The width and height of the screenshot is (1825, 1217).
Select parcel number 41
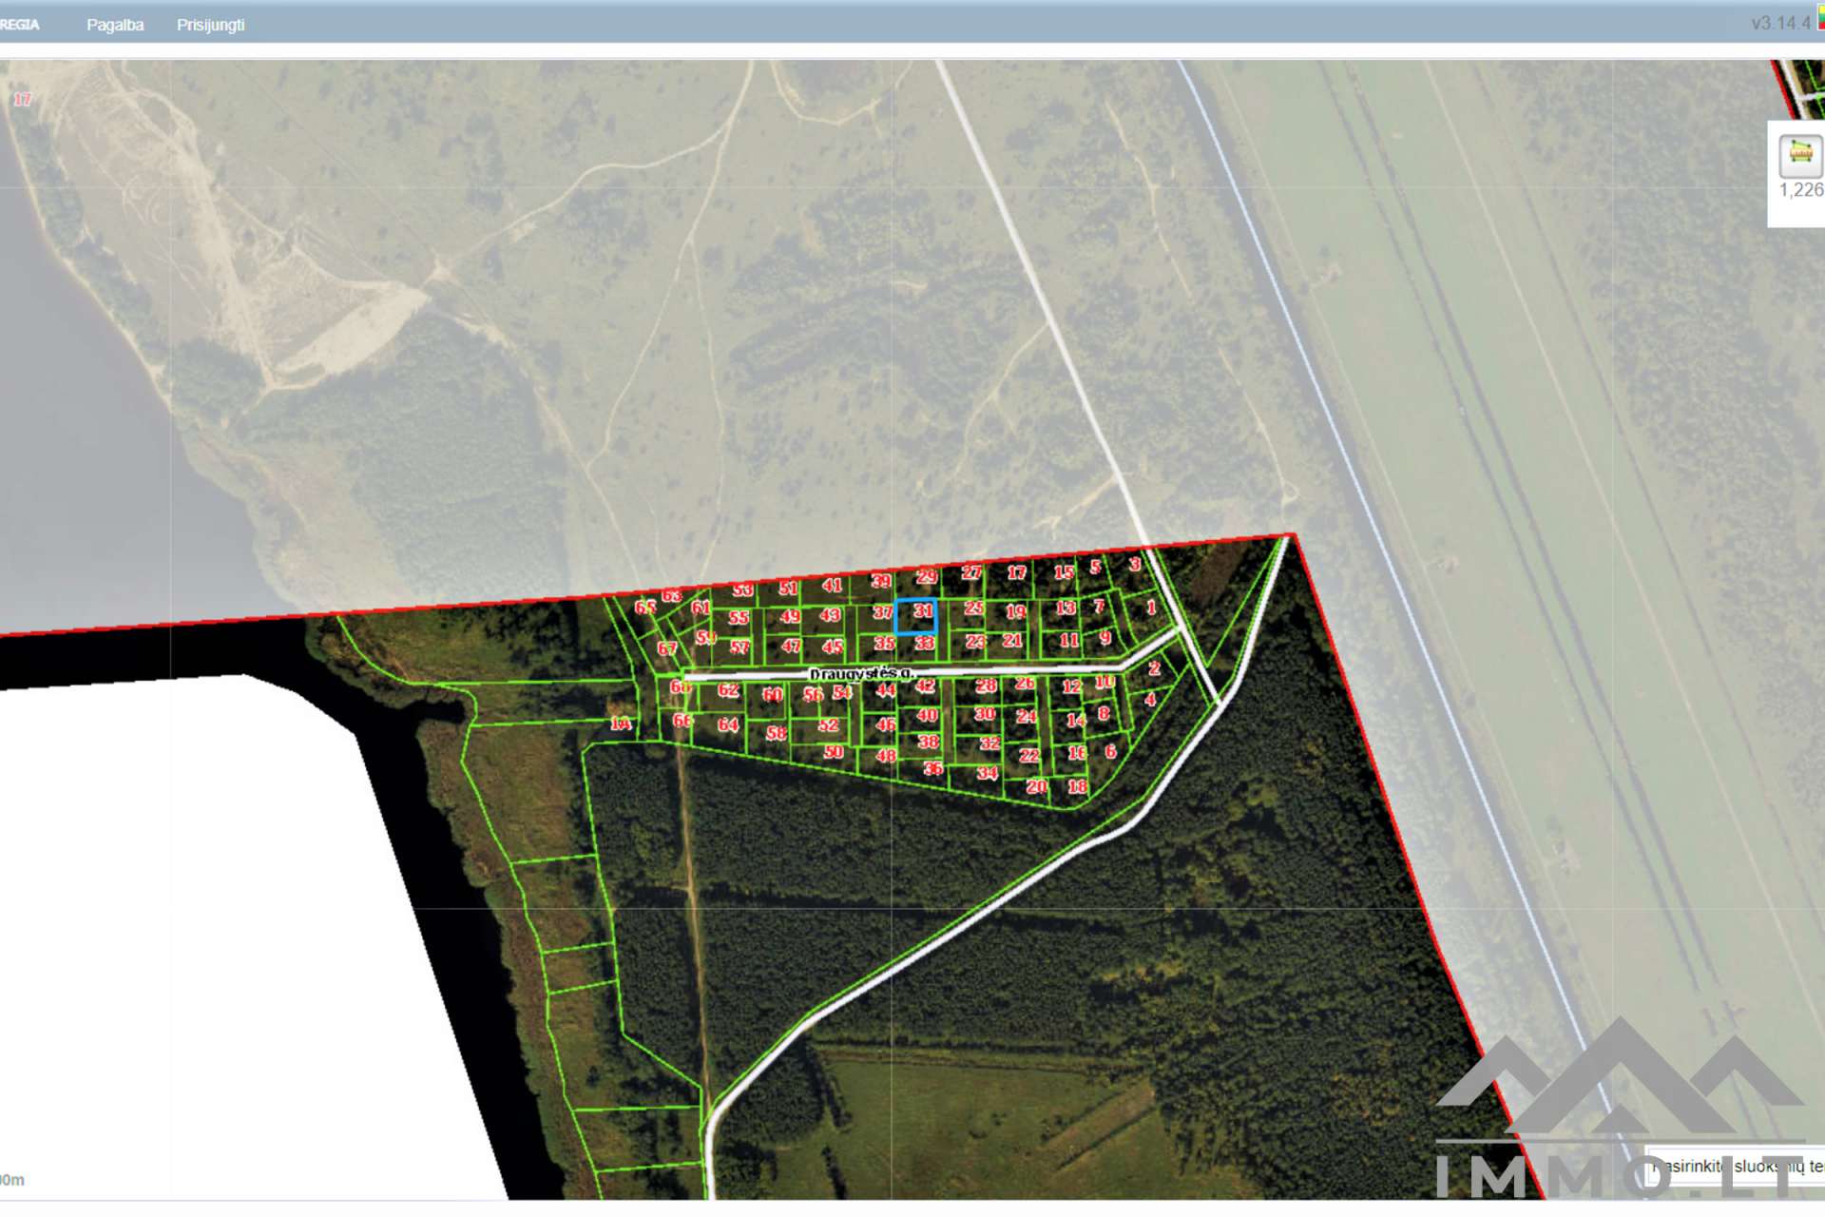coord(832,586)
